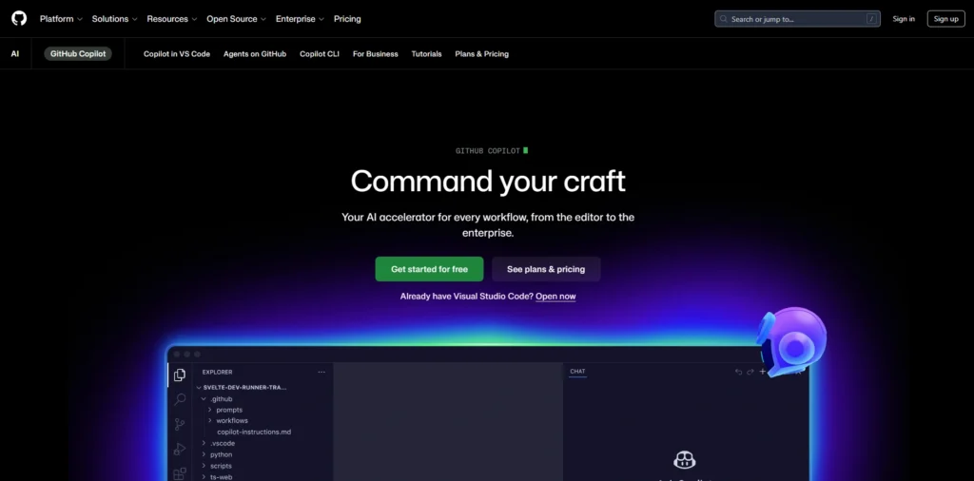Viewport: 974px width, 481px height.
Task: Click the Sign in link
Action: click(904, 19)
